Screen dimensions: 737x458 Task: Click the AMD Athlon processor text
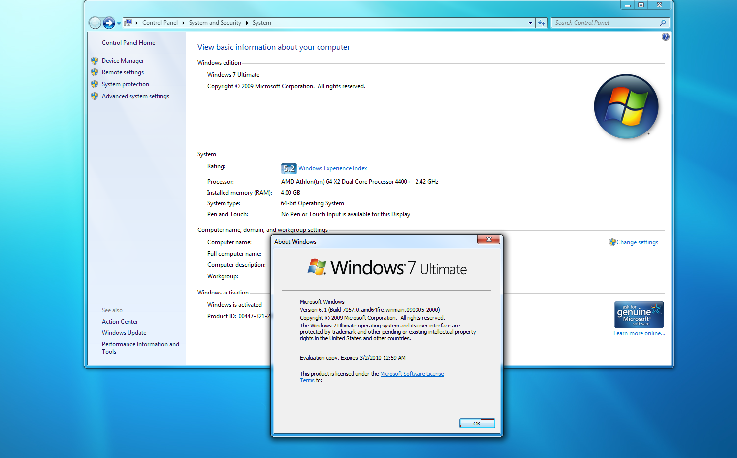[359, 182]
